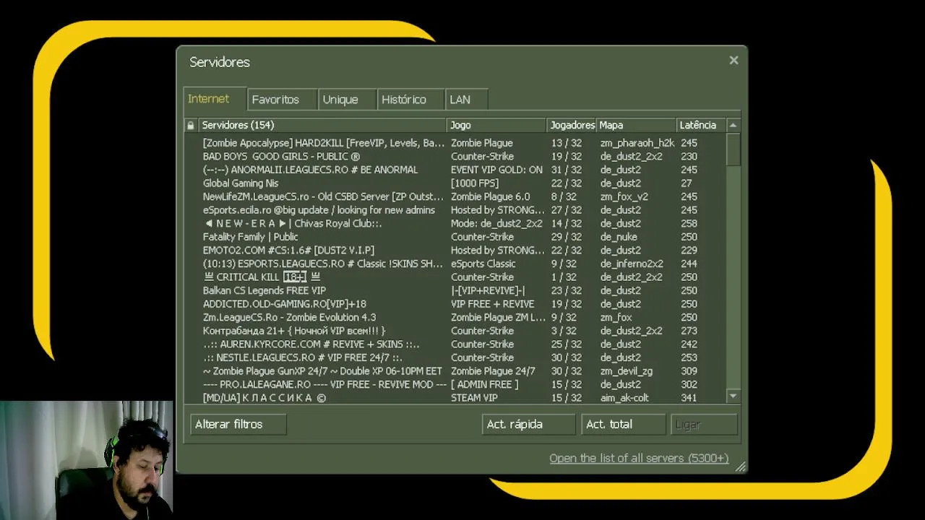925x520 pixels.
Task: Sort servers by the password lock column
Action: pos(191,125)
